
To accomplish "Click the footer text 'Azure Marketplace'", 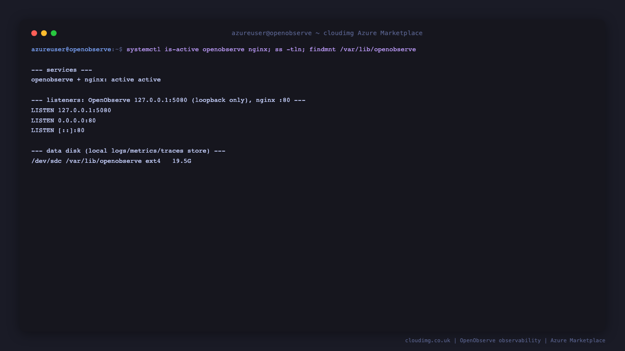I will point(578,340).
